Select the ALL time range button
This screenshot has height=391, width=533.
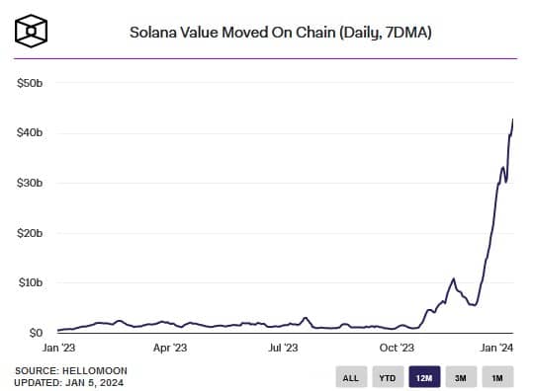click(351, 377)
